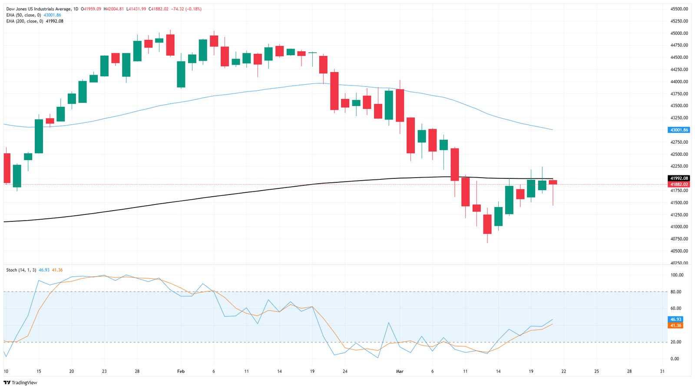This screenshot has height=389, width=695.
Task: Click the blue 46.93 stochastic value tag
Action: click(676, 319)
